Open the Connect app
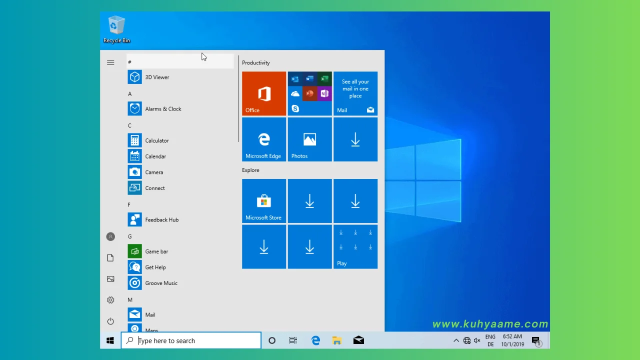The height and width of the screenshot is (360, 640). [x=180, y=188]
